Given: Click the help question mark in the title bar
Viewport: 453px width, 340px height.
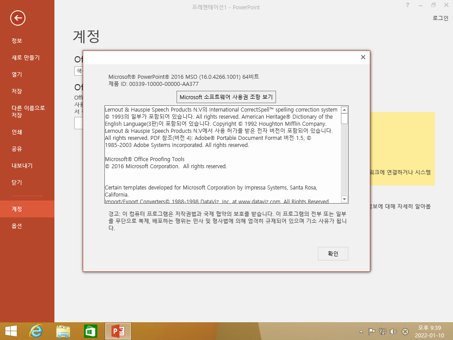Looking at the screenshot, I should point(407,5).
